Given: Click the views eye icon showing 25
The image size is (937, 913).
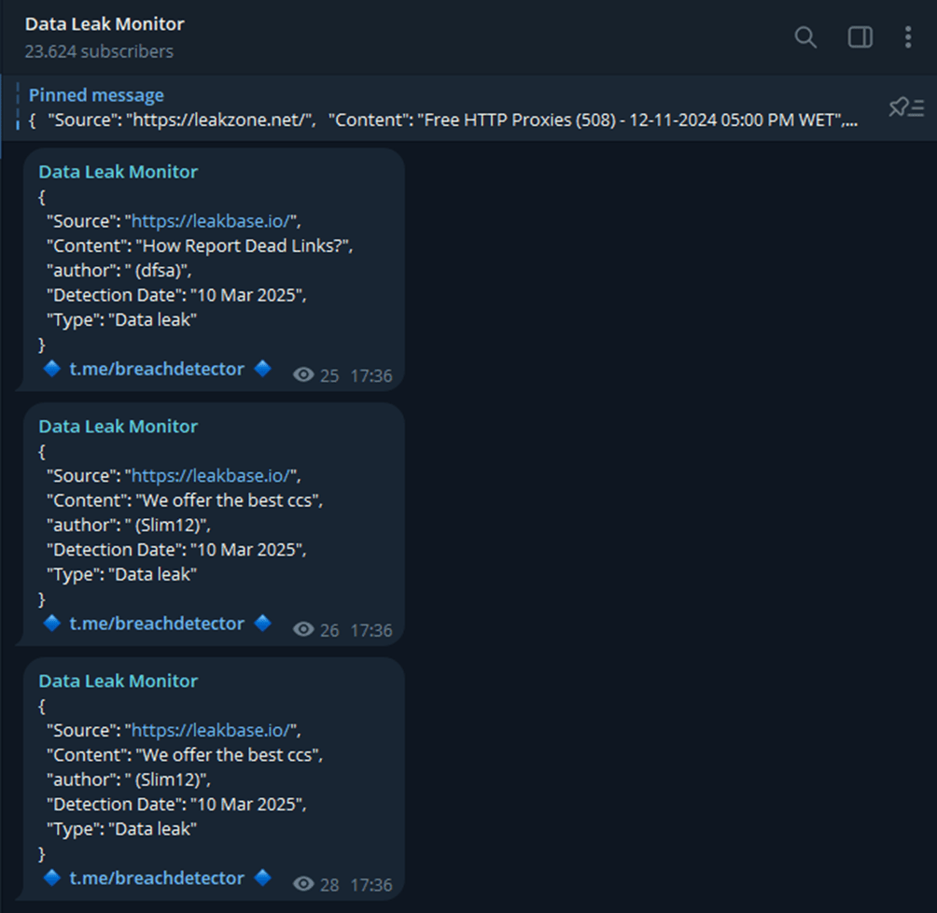Looking at the screenshot, I should pos(303,375).
